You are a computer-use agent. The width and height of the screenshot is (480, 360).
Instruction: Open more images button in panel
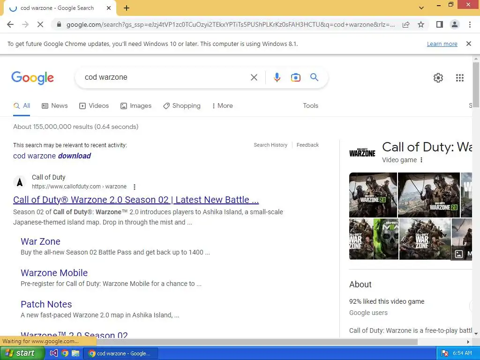pyautogui.click(x=462, y=254)
